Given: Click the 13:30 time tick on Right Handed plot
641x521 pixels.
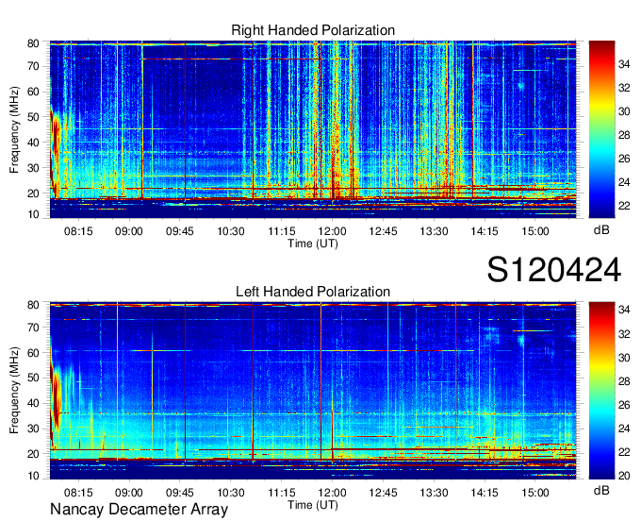Looking at the screenshot, I should click(x=434, y=231).
